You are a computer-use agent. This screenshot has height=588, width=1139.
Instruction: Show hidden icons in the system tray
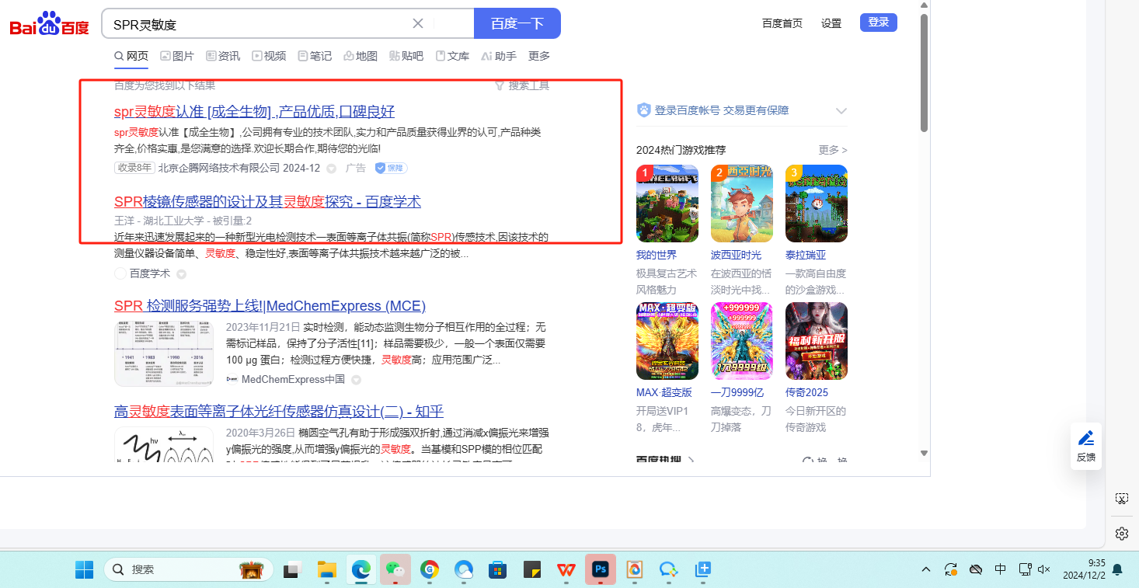[x=926, y=569]
